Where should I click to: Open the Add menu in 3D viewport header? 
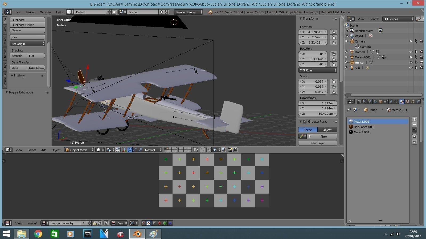point(44,150)
